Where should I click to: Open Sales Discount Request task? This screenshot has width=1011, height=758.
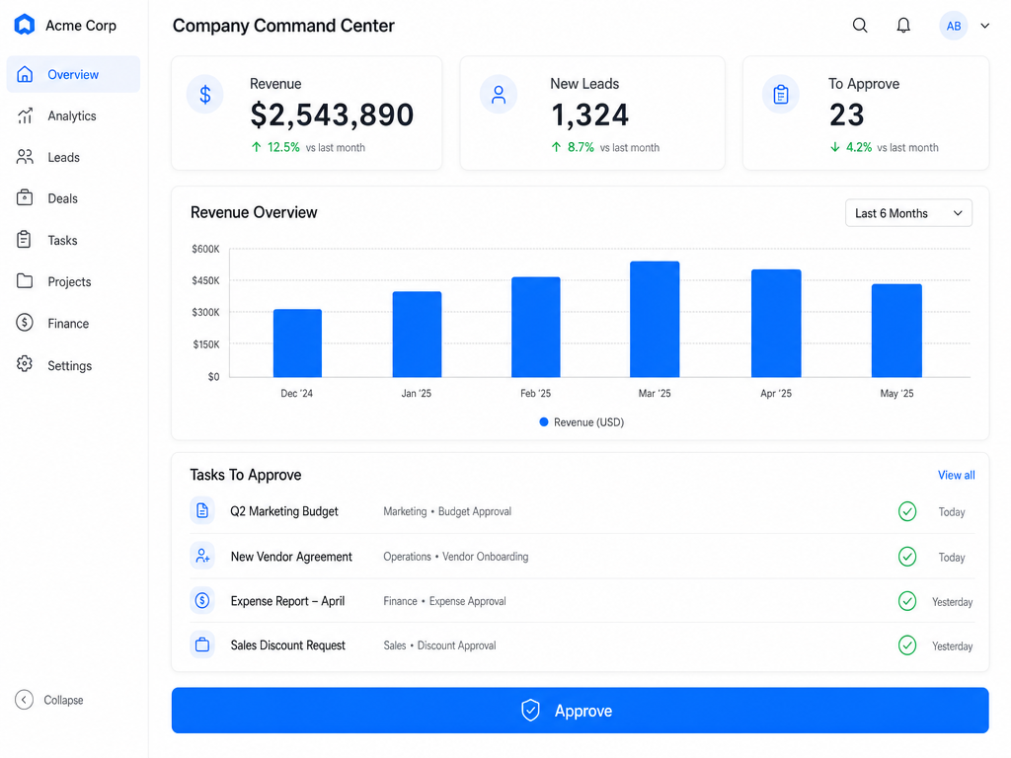(x=287, y=645)
